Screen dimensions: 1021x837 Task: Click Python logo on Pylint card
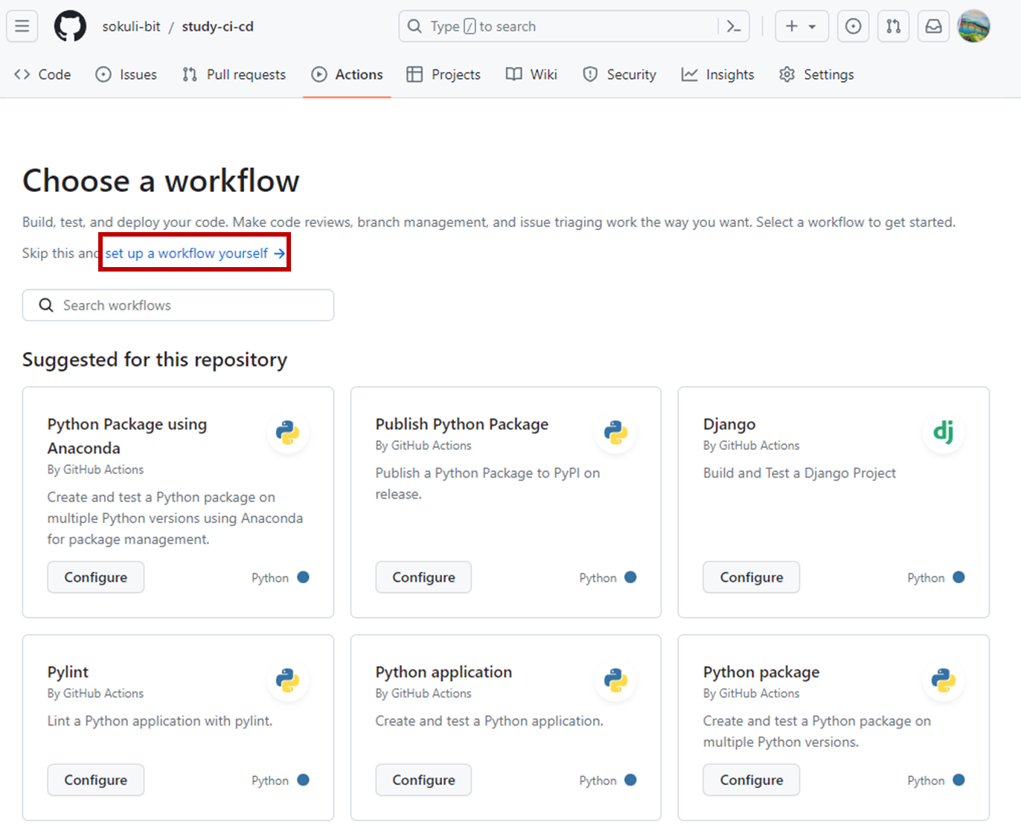tap(287, 680)
